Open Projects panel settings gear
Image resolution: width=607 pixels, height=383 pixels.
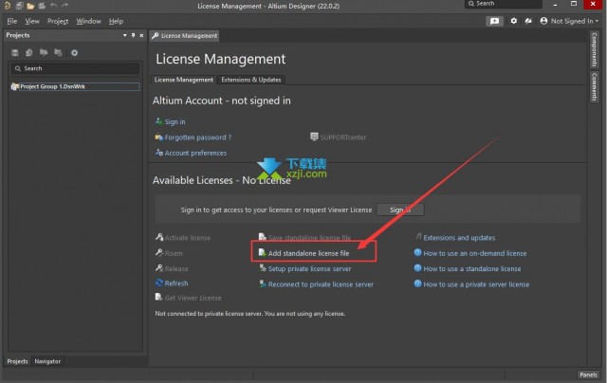pyautogui.click(x=74, y=52)
